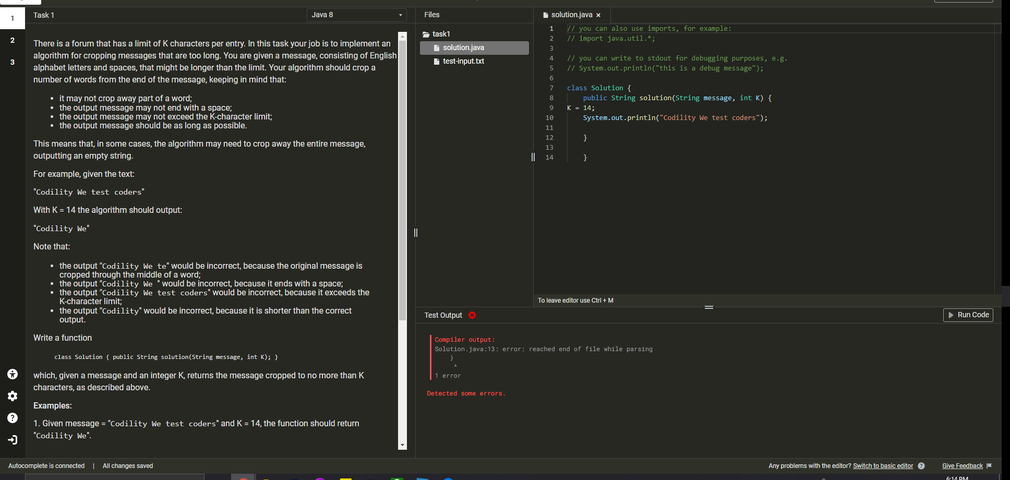The width and height of the screenshot is (1010, 480).
Task: Click the 'reached end of file while parsing' error line
Action: pyautogui.click(x=544, y=349)
